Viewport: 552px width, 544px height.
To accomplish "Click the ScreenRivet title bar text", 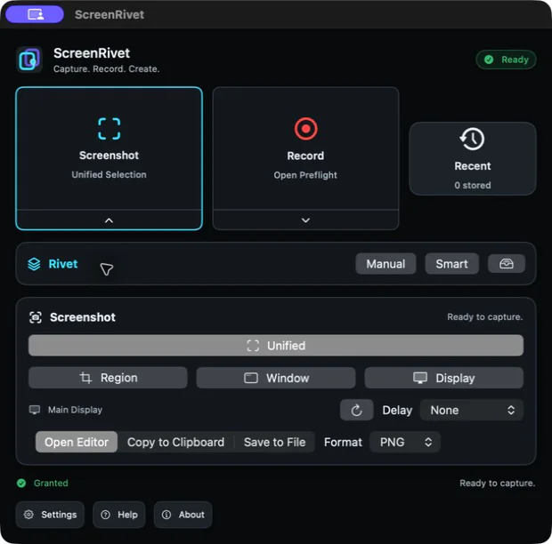I will (110, 14).
